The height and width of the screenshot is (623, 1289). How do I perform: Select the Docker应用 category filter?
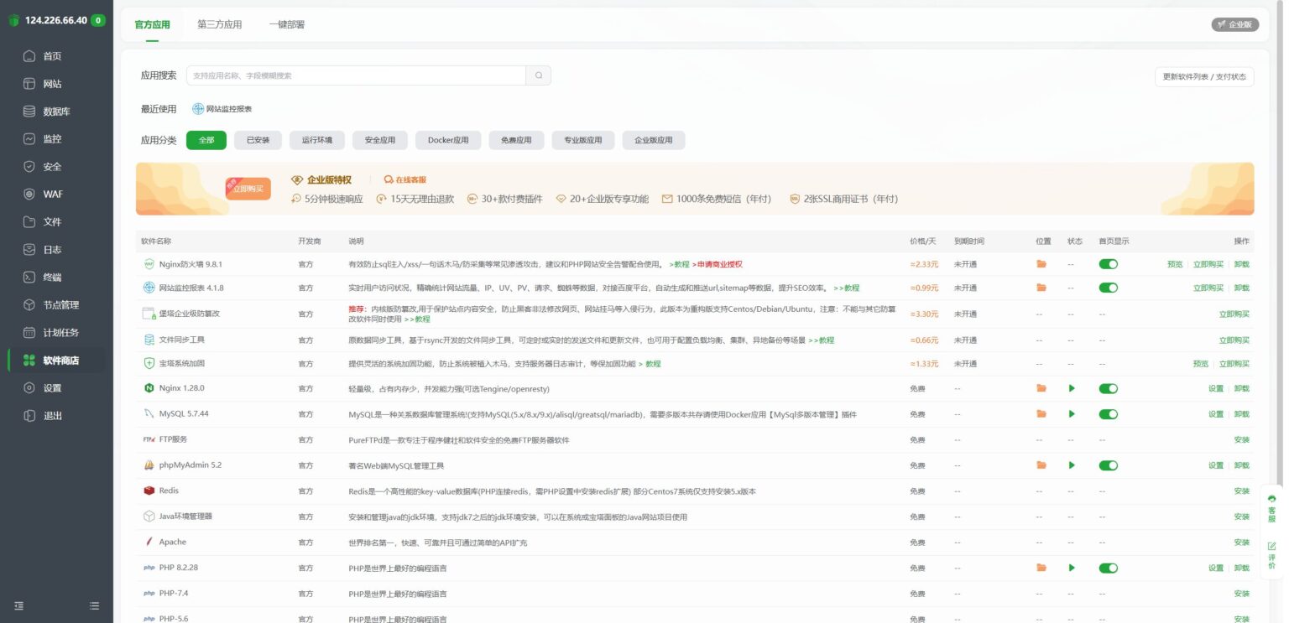tap(448, 140)
